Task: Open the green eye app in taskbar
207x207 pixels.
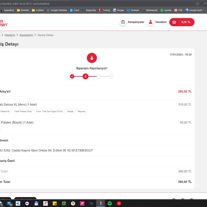Action: pos(64,203)
